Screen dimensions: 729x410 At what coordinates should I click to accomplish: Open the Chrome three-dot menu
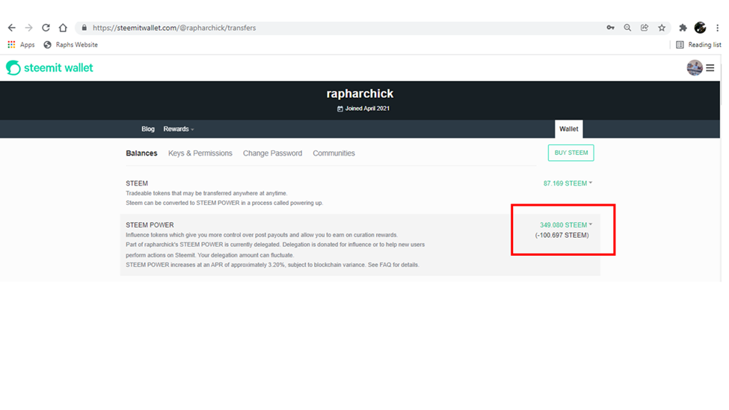tap(717, 28)
